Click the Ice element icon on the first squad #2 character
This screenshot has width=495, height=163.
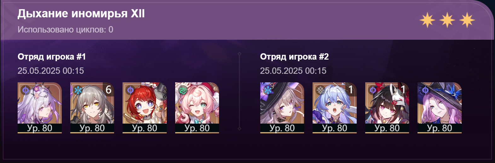pos(268,90)
